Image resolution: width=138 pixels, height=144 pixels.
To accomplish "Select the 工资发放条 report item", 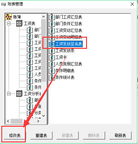I will point(62,50).
